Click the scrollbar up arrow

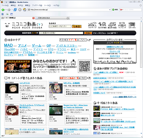click(x=141, y=21)
